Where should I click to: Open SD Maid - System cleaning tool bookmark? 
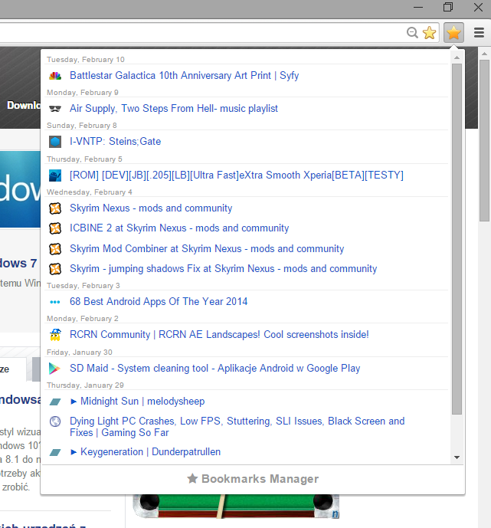(214, 368)
